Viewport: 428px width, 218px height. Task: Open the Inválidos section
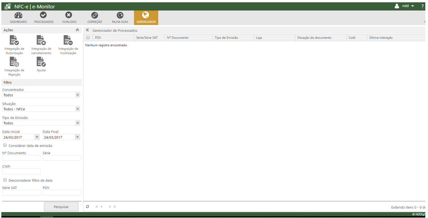pos(69,17)
